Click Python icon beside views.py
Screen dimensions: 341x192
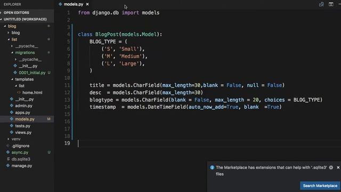[12, 132]
